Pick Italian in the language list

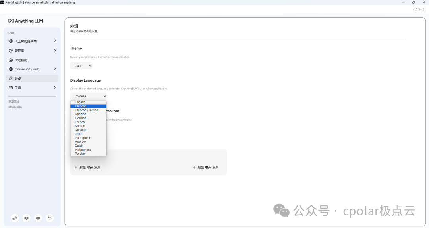88,134
